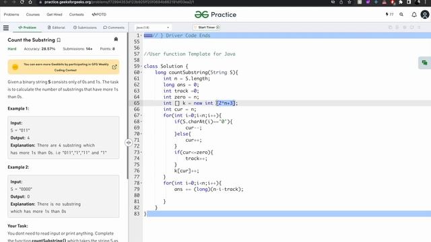Viewport: 431px width, 242px height.
Task: Click the browser address bar URL
Action: click(x=119, y=2)
